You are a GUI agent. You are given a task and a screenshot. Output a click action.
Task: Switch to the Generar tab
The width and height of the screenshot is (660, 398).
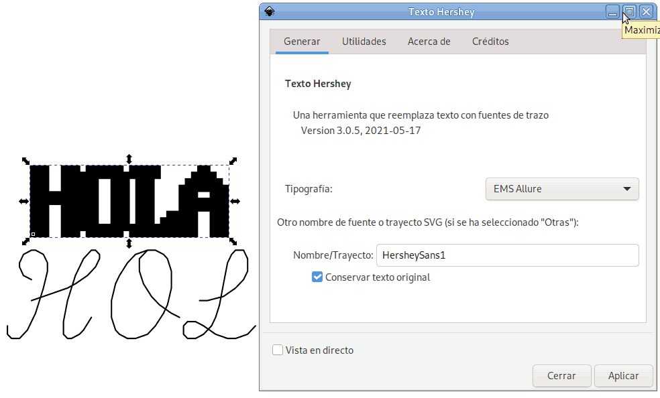[x=302, y=42]
